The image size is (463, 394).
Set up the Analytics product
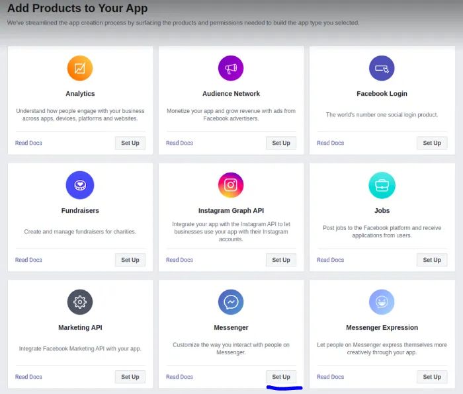click(130, 143)
